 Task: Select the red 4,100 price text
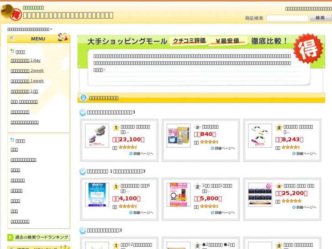(126, 199)
